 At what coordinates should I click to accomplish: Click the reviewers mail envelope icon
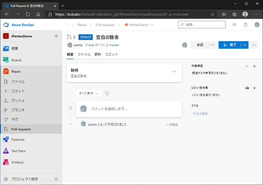pos(247,88)
